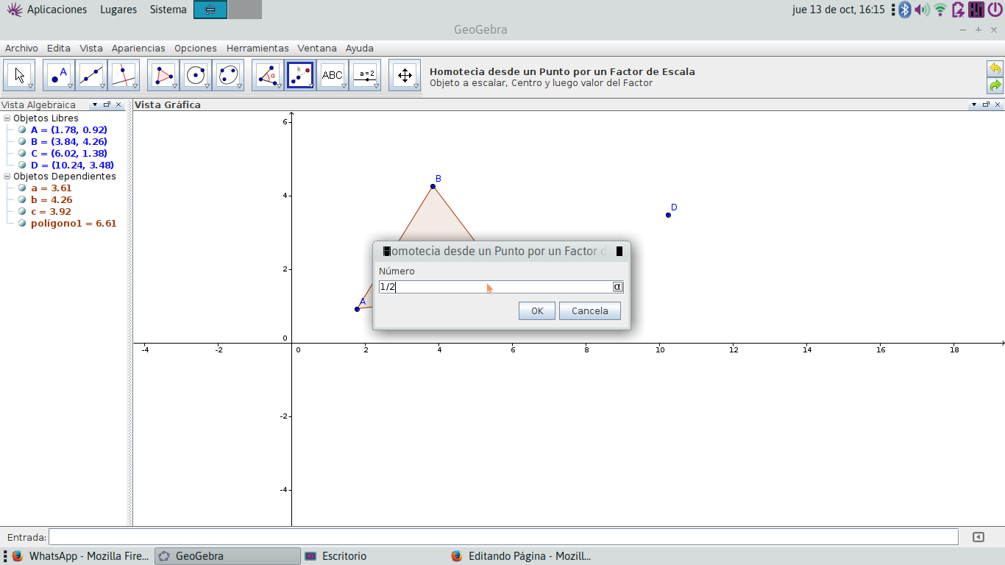This screenshot has width=1005, height=565.
Task: Confirm scale factor with OK button
Action: click(537, 311)
